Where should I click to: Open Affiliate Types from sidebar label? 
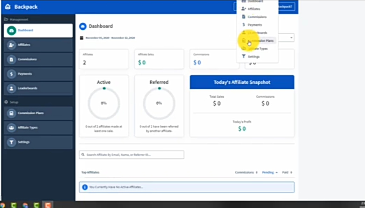pos(28,127)
